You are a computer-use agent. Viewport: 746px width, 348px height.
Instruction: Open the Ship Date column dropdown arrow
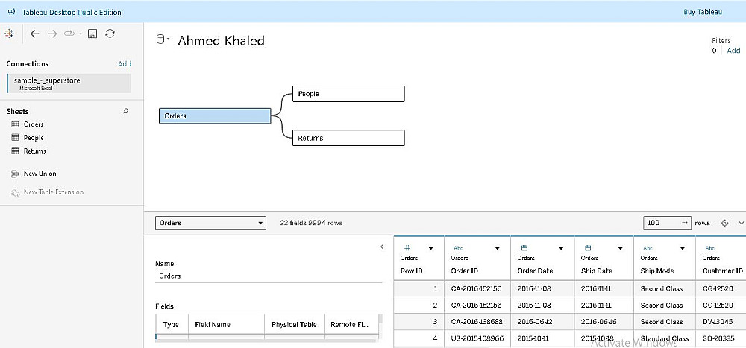621,249
